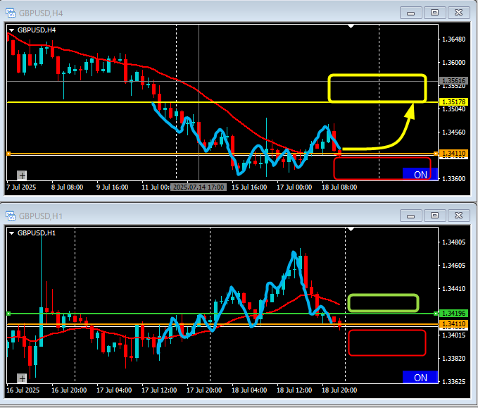Click the 17 Jul 20:00 time label
The width and height of the screenshot is (478, 408).
tap(204, 390)
